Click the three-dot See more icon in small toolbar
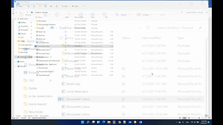Viewport: 223px width, 125px height. [x=84, y=6]
